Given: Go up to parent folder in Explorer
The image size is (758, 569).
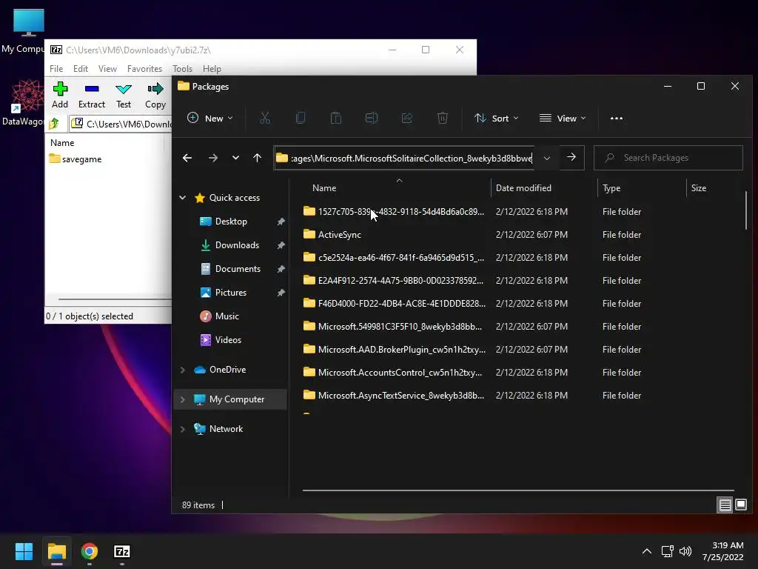Looking at the screenshot, I should pos(257,158).
